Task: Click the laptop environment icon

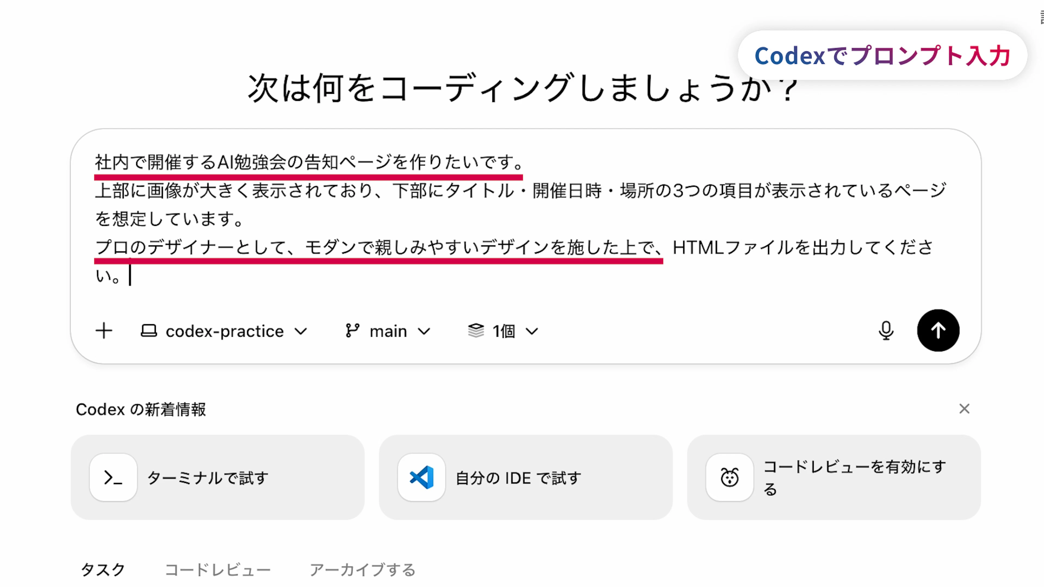Action: tap(149, 330)
